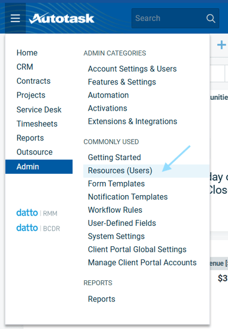
Task: Click Reports under the REPORTS section
Action: coord(102,299)
